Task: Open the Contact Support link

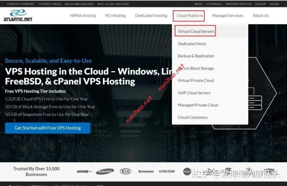Action: click(x=20, y=4)
